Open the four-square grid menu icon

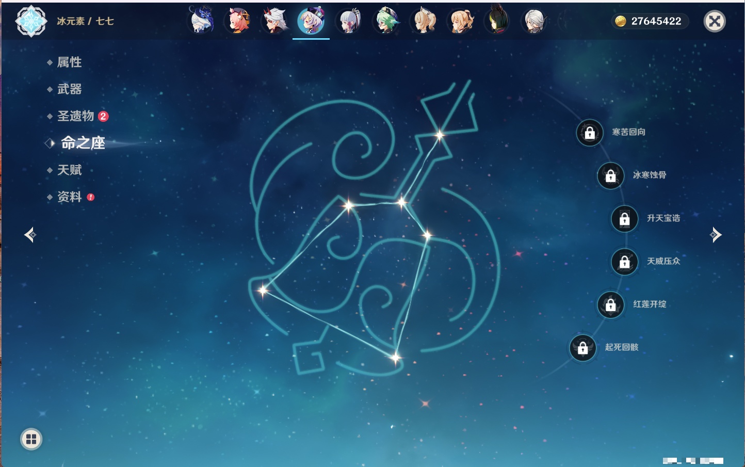pos(31,439)
